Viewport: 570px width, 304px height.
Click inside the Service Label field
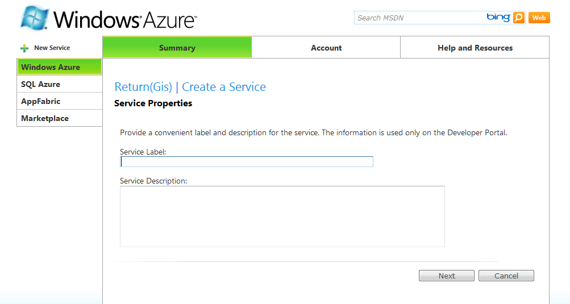247,161
